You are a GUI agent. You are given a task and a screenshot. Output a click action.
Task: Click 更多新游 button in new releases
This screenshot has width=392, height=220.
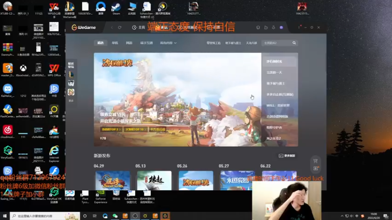pos(287,155)
